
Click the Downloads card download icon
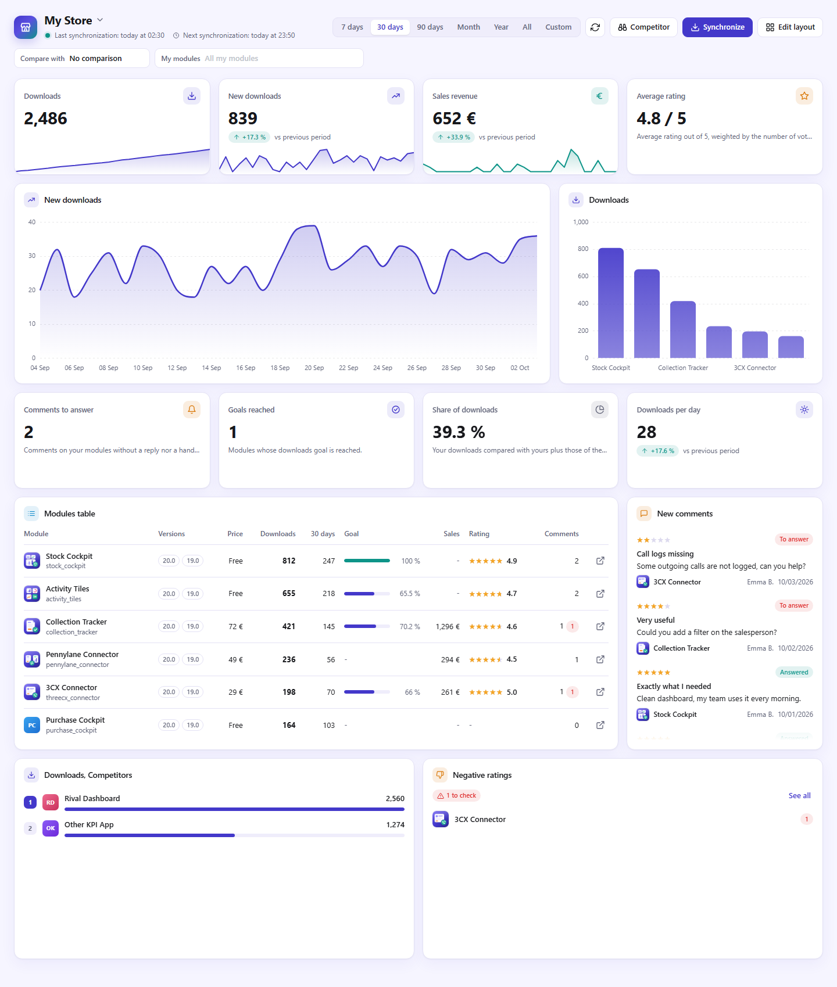192,96
